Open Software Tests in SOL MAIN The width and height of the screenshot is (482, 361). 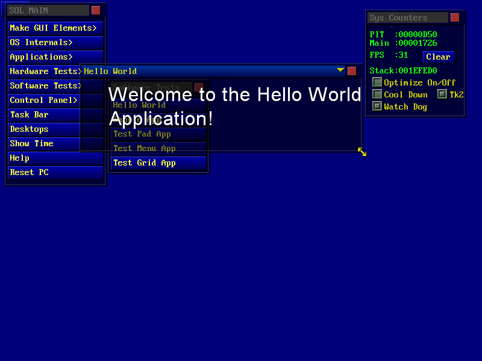pos(44,86)
